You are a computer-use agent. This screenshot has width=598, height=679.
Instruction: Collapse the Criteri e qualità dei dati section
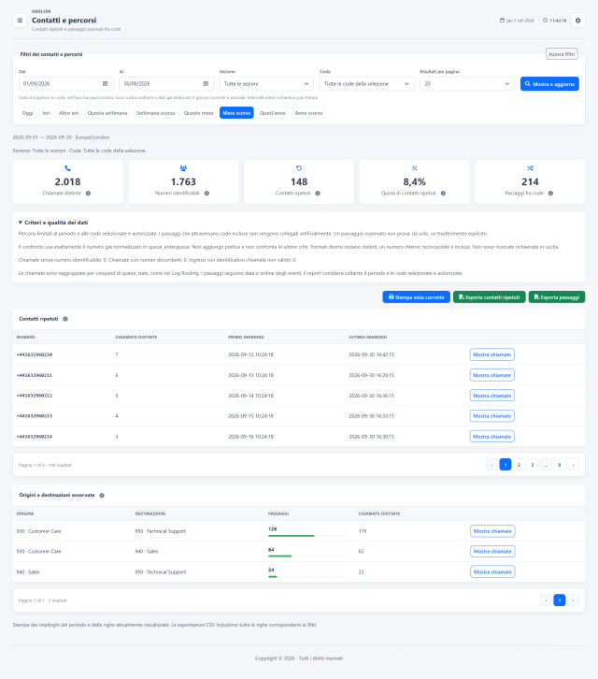53,223
